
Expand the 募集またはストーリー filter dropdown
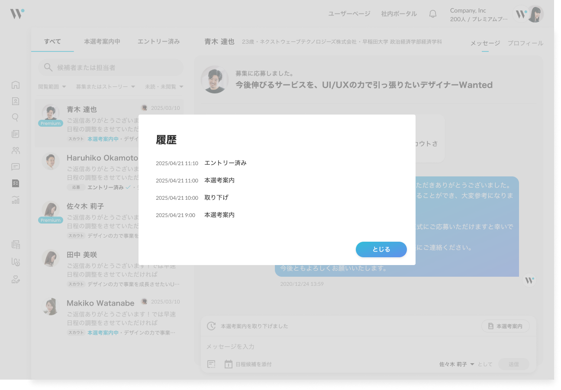pyautogui.click(x=105, y=86)
